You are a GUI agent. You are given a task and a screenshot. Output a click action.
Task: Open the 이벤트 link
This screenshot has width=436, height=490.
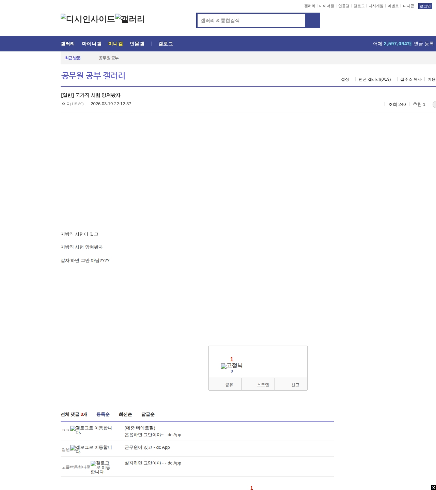pyautogui.click(x=393, y=6)
